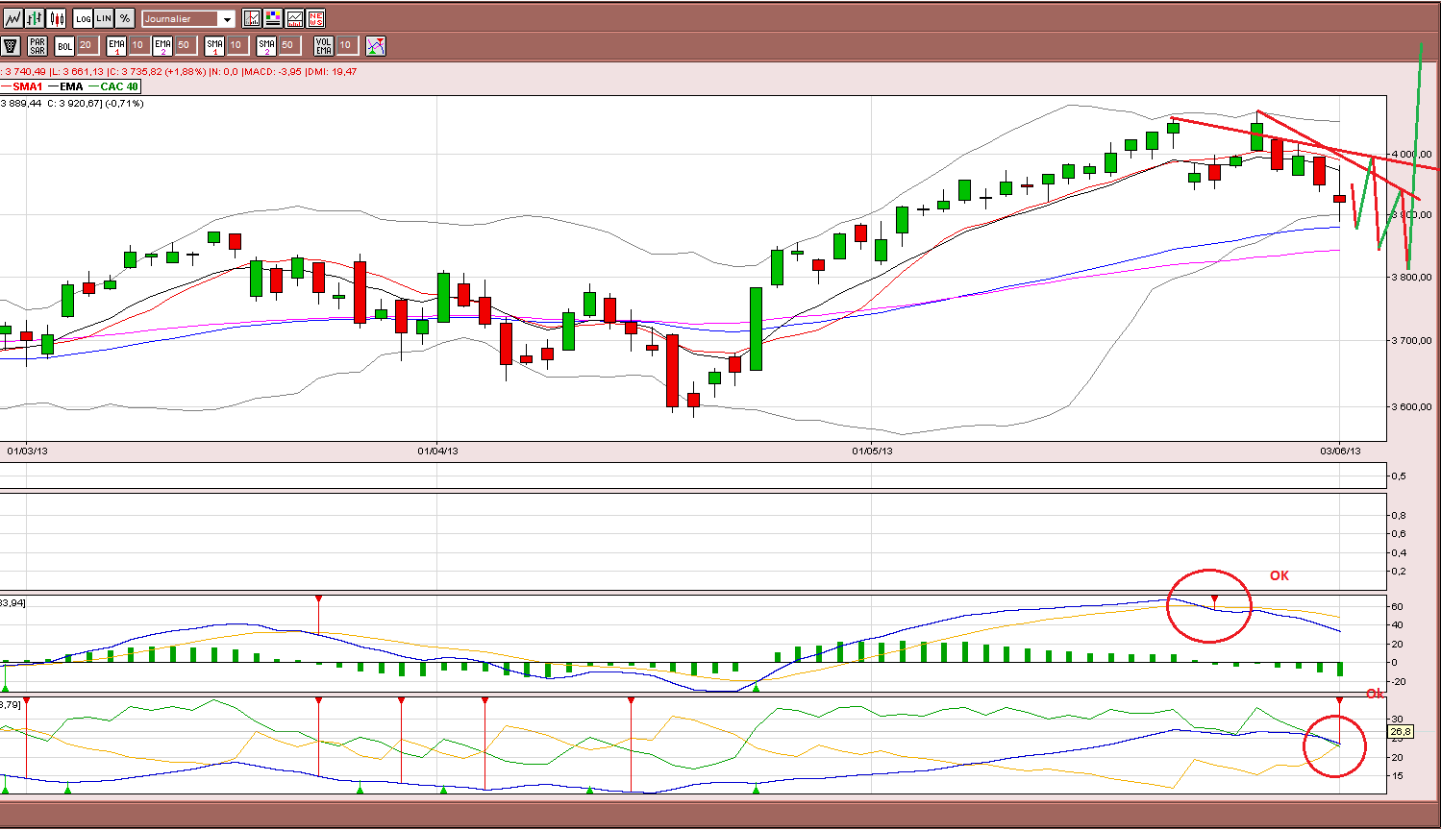Open the Journalier period dropdown
1441x830 pixels.
click(188, 18)
